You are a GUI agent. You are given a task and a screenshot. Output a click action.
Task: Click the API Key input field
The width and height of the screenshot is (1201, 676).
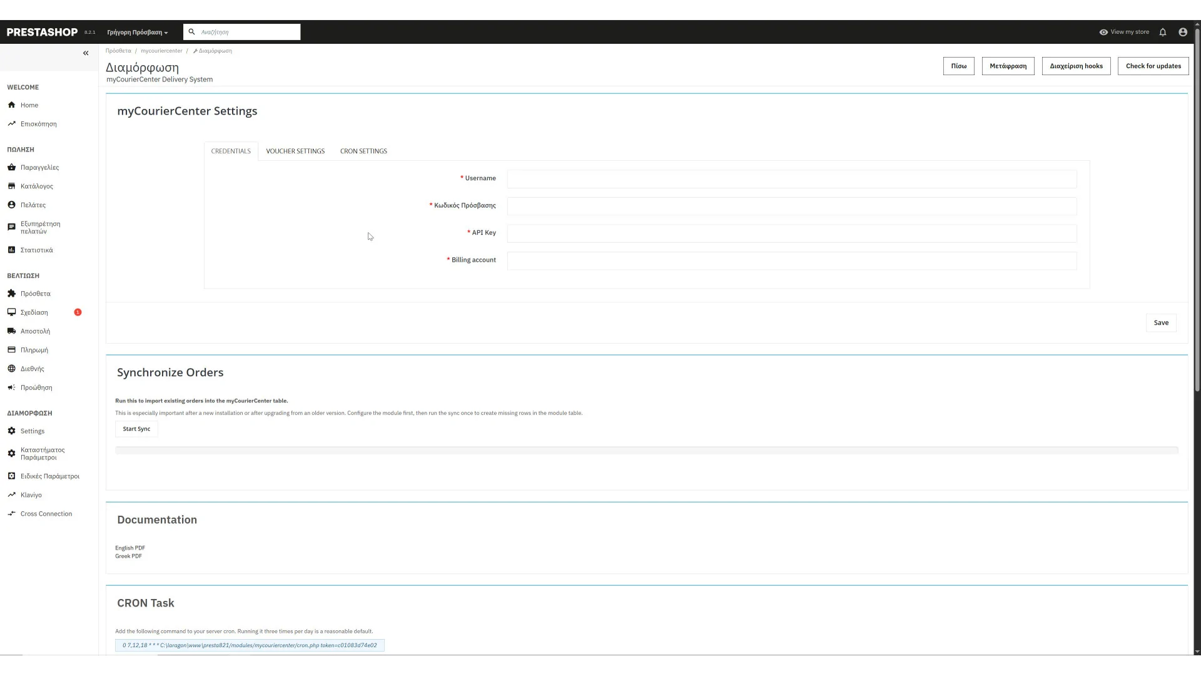(791, 233)
